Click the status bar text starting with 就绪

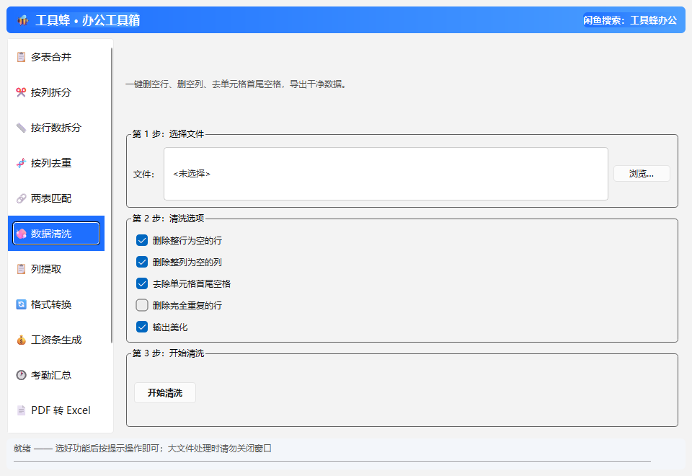(x=143, y=448)
